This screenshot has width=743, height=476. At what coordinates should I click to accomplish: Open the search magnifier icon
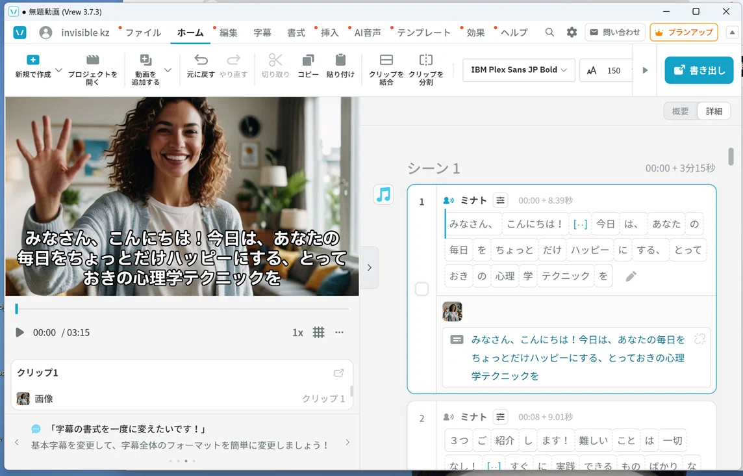549,33
